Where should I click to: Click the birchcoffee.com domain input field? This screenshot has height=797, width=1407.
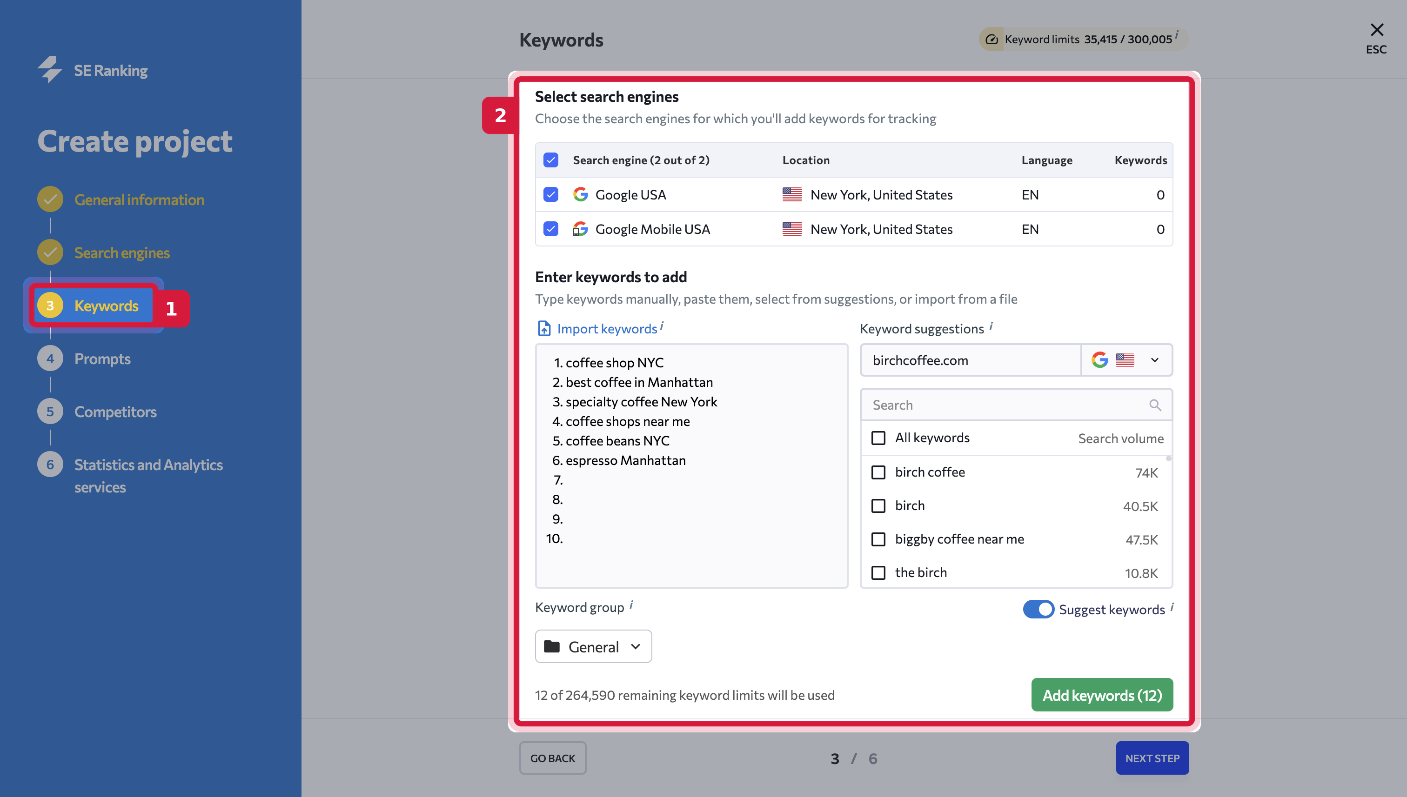(971, 360)
